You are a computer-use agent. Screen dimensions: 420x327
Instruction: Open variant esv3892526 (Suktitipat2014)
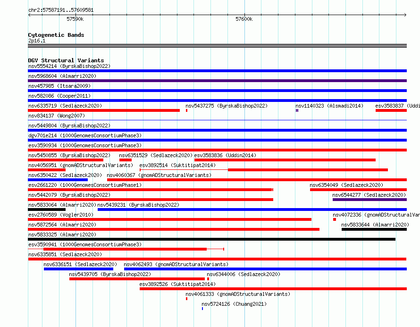click(177, 284)
